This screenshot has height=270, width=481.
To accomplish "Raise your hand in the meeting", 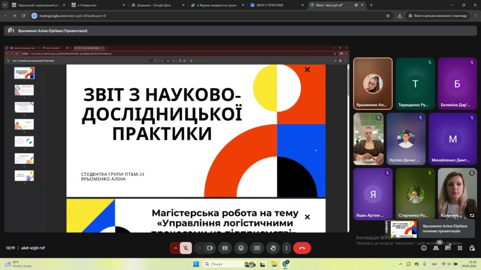I will coord(273,248).
